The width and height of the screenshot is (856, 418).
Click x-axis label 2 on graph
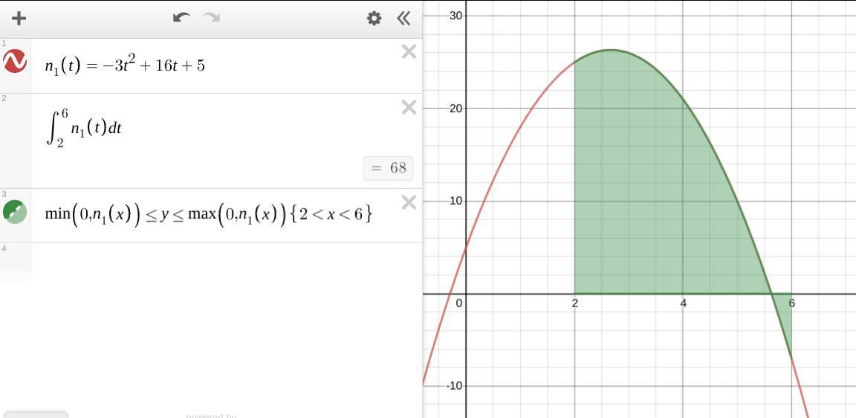574,303
